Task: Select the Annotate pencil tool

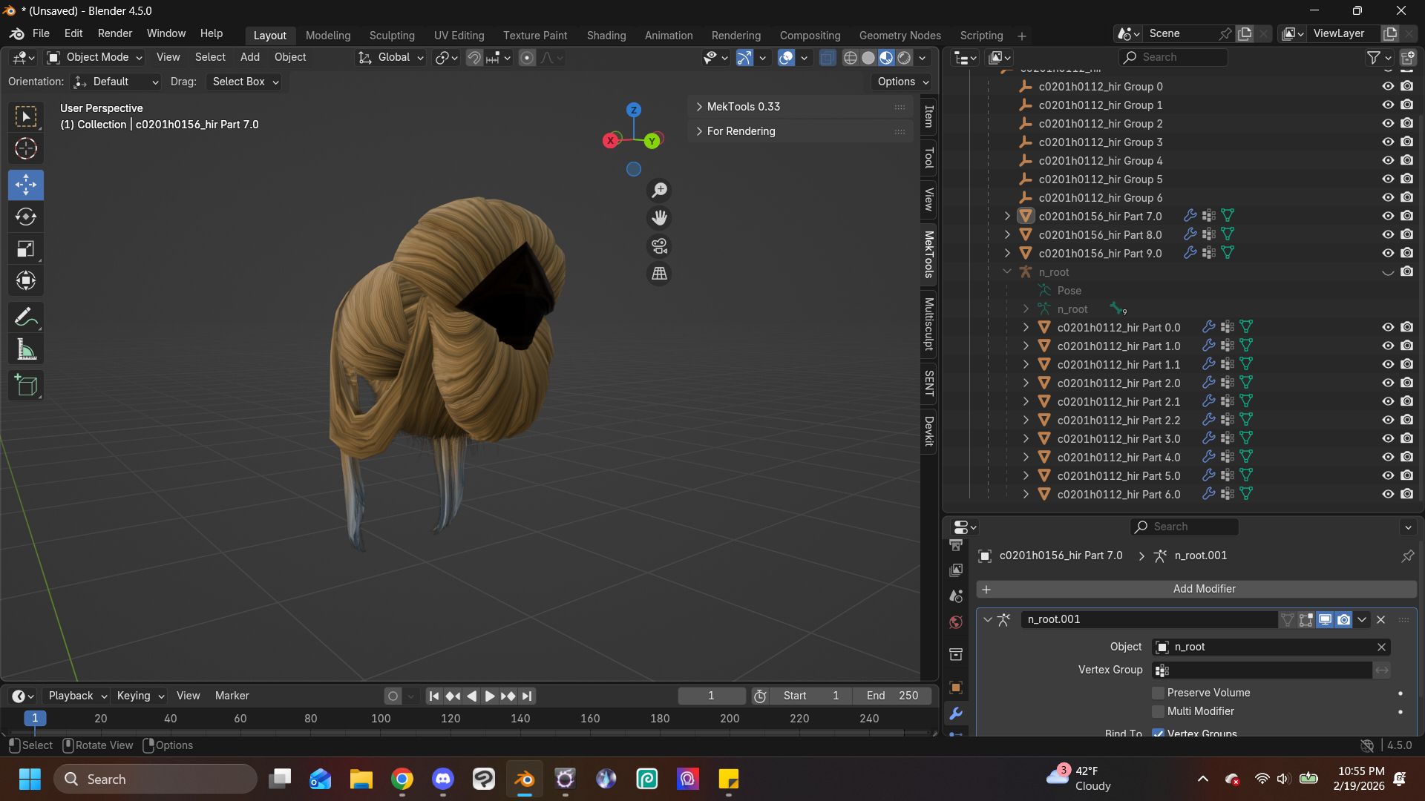Action: [x=26, y=317]
